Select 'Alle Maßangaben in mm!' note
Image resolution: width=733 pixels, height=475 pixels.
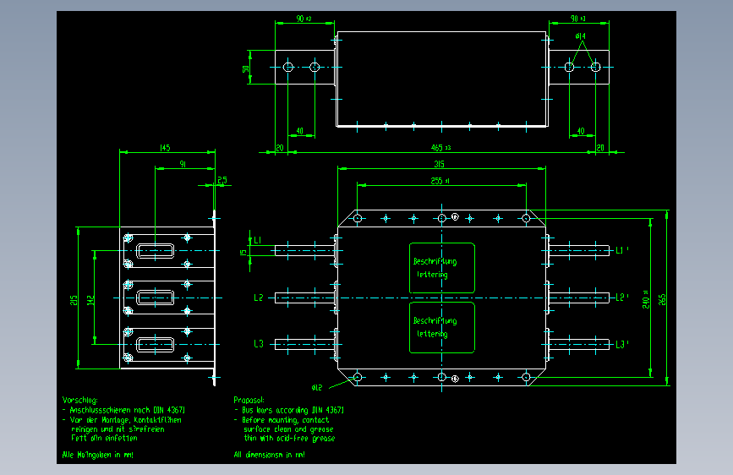(98, 455)
